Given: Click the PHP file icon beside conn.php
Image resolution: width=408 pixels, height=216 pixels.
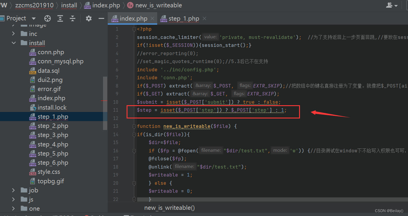Looking at the screenshot, I should click(x=33, y=52).
